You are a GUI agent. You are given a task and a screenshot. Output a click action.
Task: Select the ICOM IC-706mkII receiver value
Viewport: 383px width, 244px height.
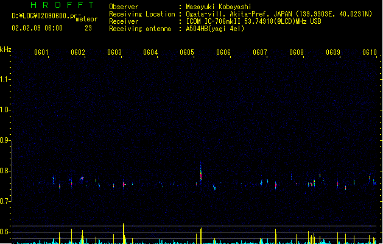coord(253,21)
